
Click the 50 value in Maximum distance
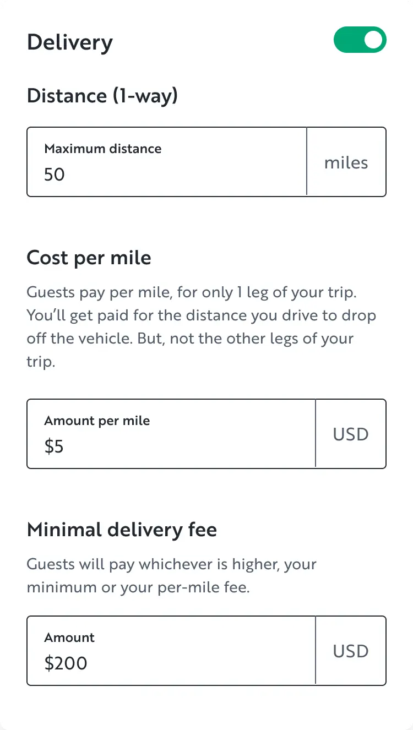pyautogui.click(x=55, y=175)
